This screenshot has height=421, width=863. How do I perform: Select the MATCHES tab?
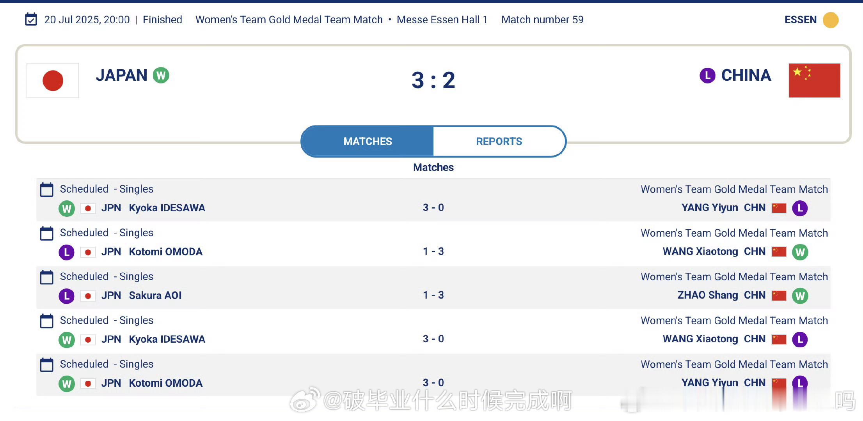[x=368, y=141]
